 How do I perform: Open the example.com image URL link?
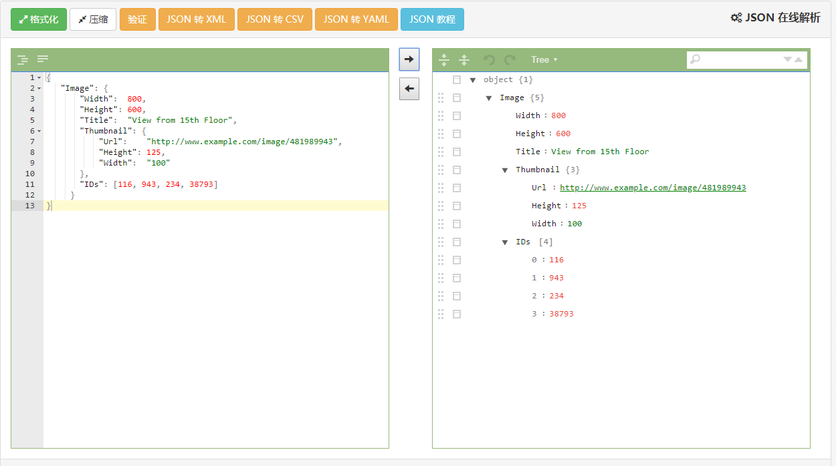(652, 188)
